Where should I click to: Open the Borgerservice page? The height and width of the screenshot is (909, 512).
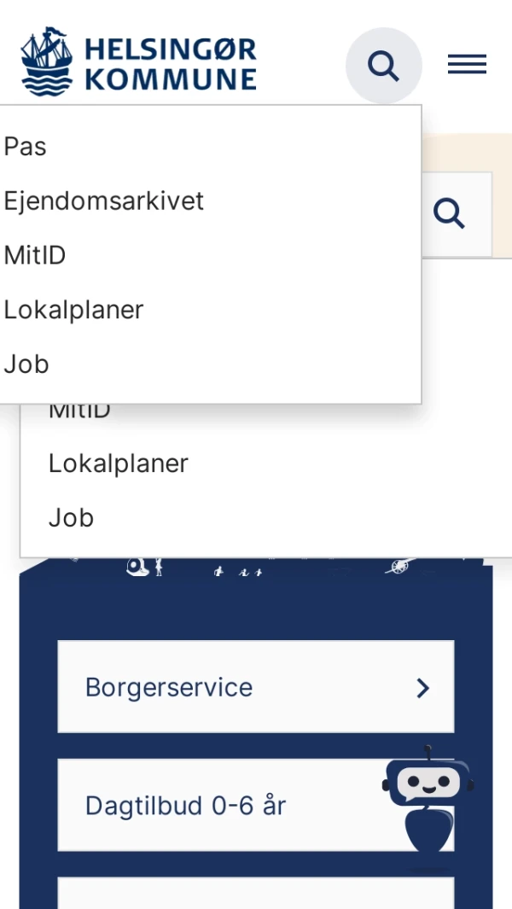pyautogui.click(x=167, y=687)
